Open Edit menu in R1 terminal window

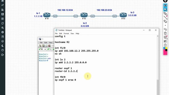46,42
